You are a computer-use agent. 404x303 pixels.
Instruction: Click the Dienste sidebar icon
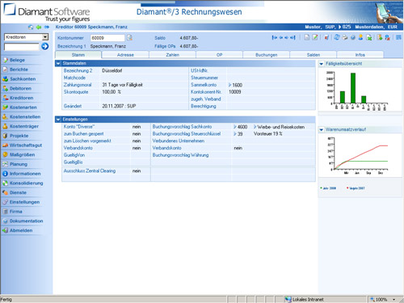click(5, 192)
